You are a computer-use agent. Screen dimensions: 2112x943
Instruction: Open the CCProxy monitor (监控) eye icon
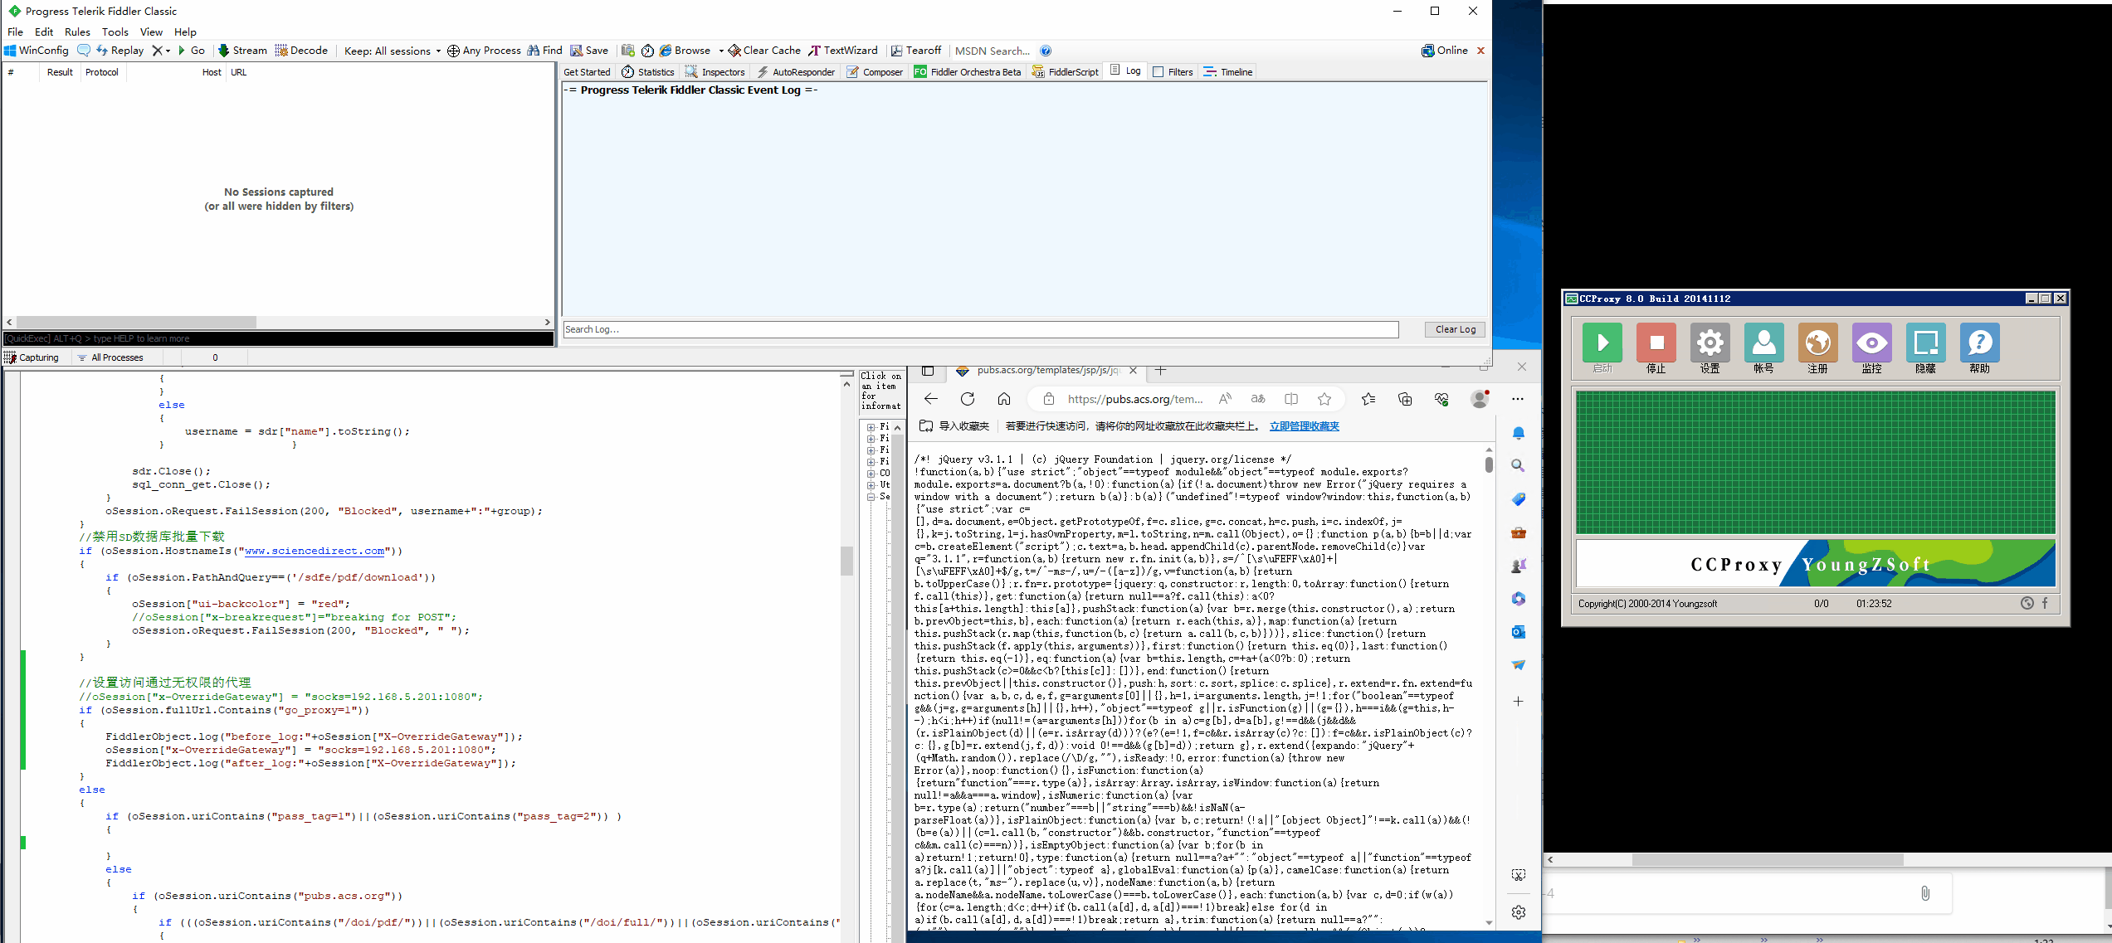[1871, 343]
